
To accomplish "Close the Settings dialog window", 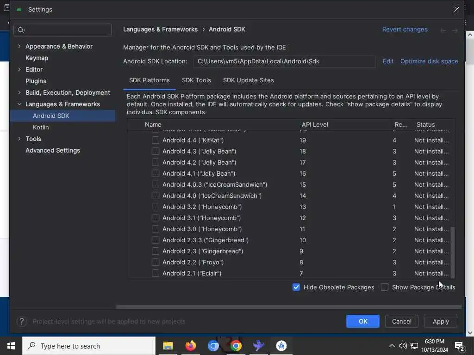I will point(456,9).
